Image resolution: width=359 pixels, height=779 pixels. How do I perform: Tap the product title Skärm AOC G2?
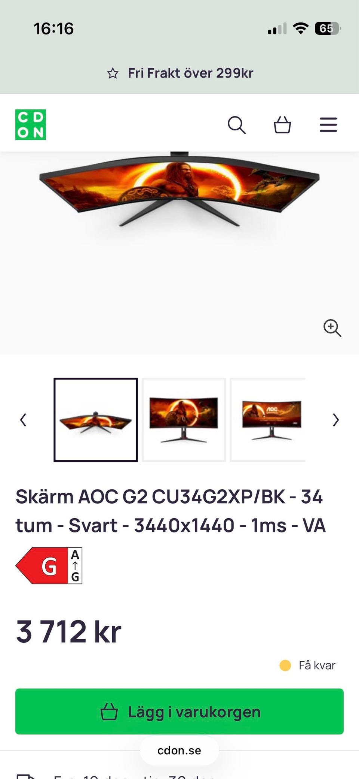pyautogui.click(x=171, y=511)
